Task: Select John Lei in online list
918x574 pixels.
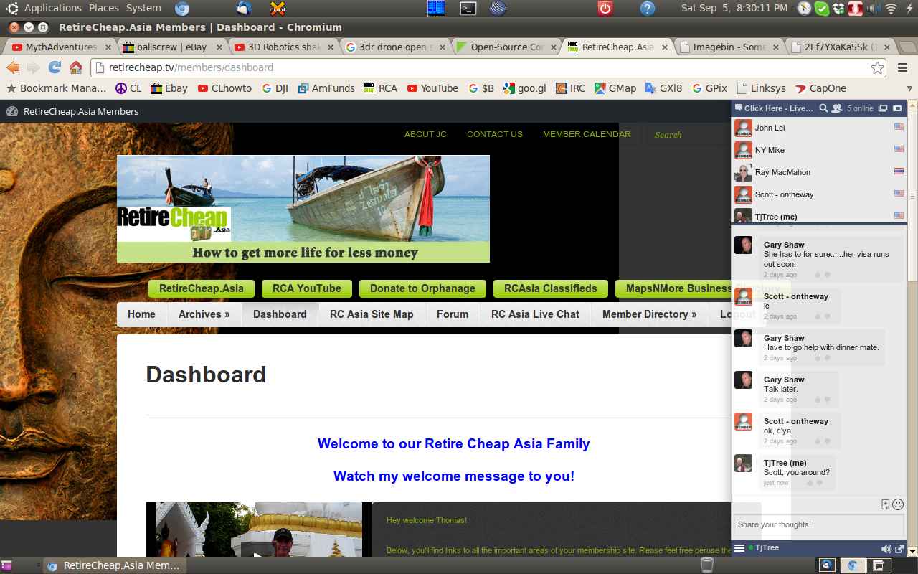Action: click(819, 128)
